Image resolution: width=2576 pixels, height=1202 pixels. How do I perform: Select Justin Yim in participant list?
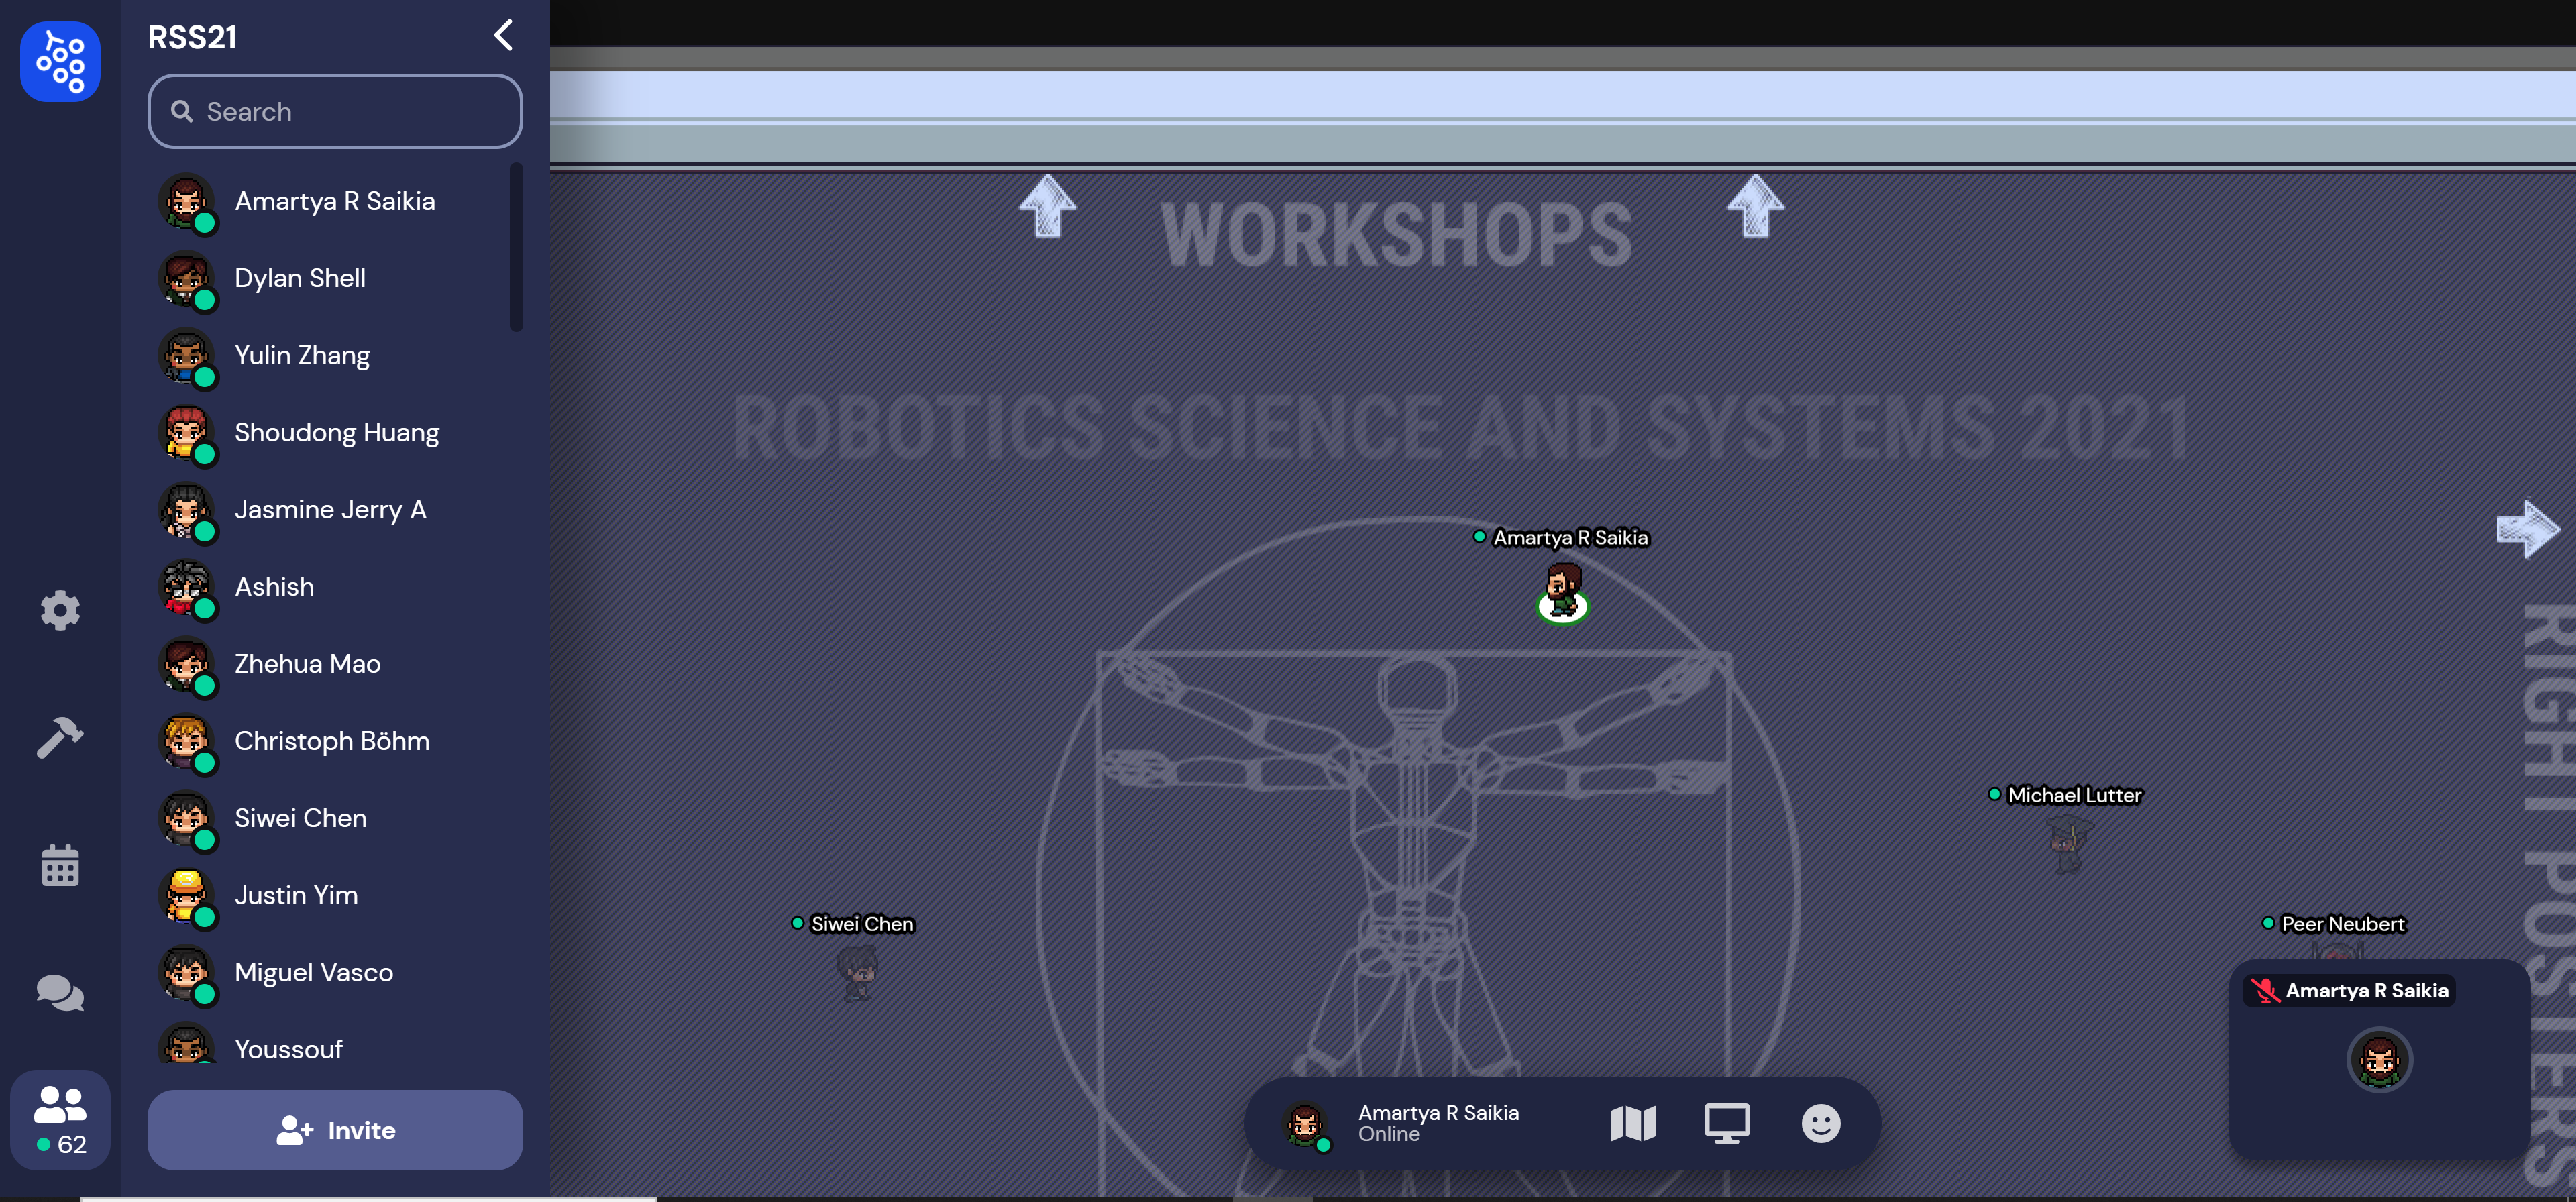click(296, 895)
